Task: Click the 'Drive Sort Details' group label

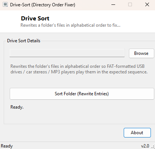Action: (24, 41)
